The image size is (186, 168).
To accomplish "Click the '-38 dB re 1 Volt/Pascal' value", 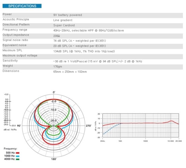I will pyautogui.click(x=98, y=61).
